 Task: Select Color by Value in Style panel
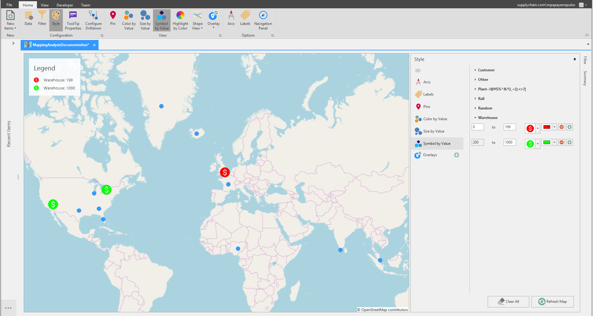(437, 119)
